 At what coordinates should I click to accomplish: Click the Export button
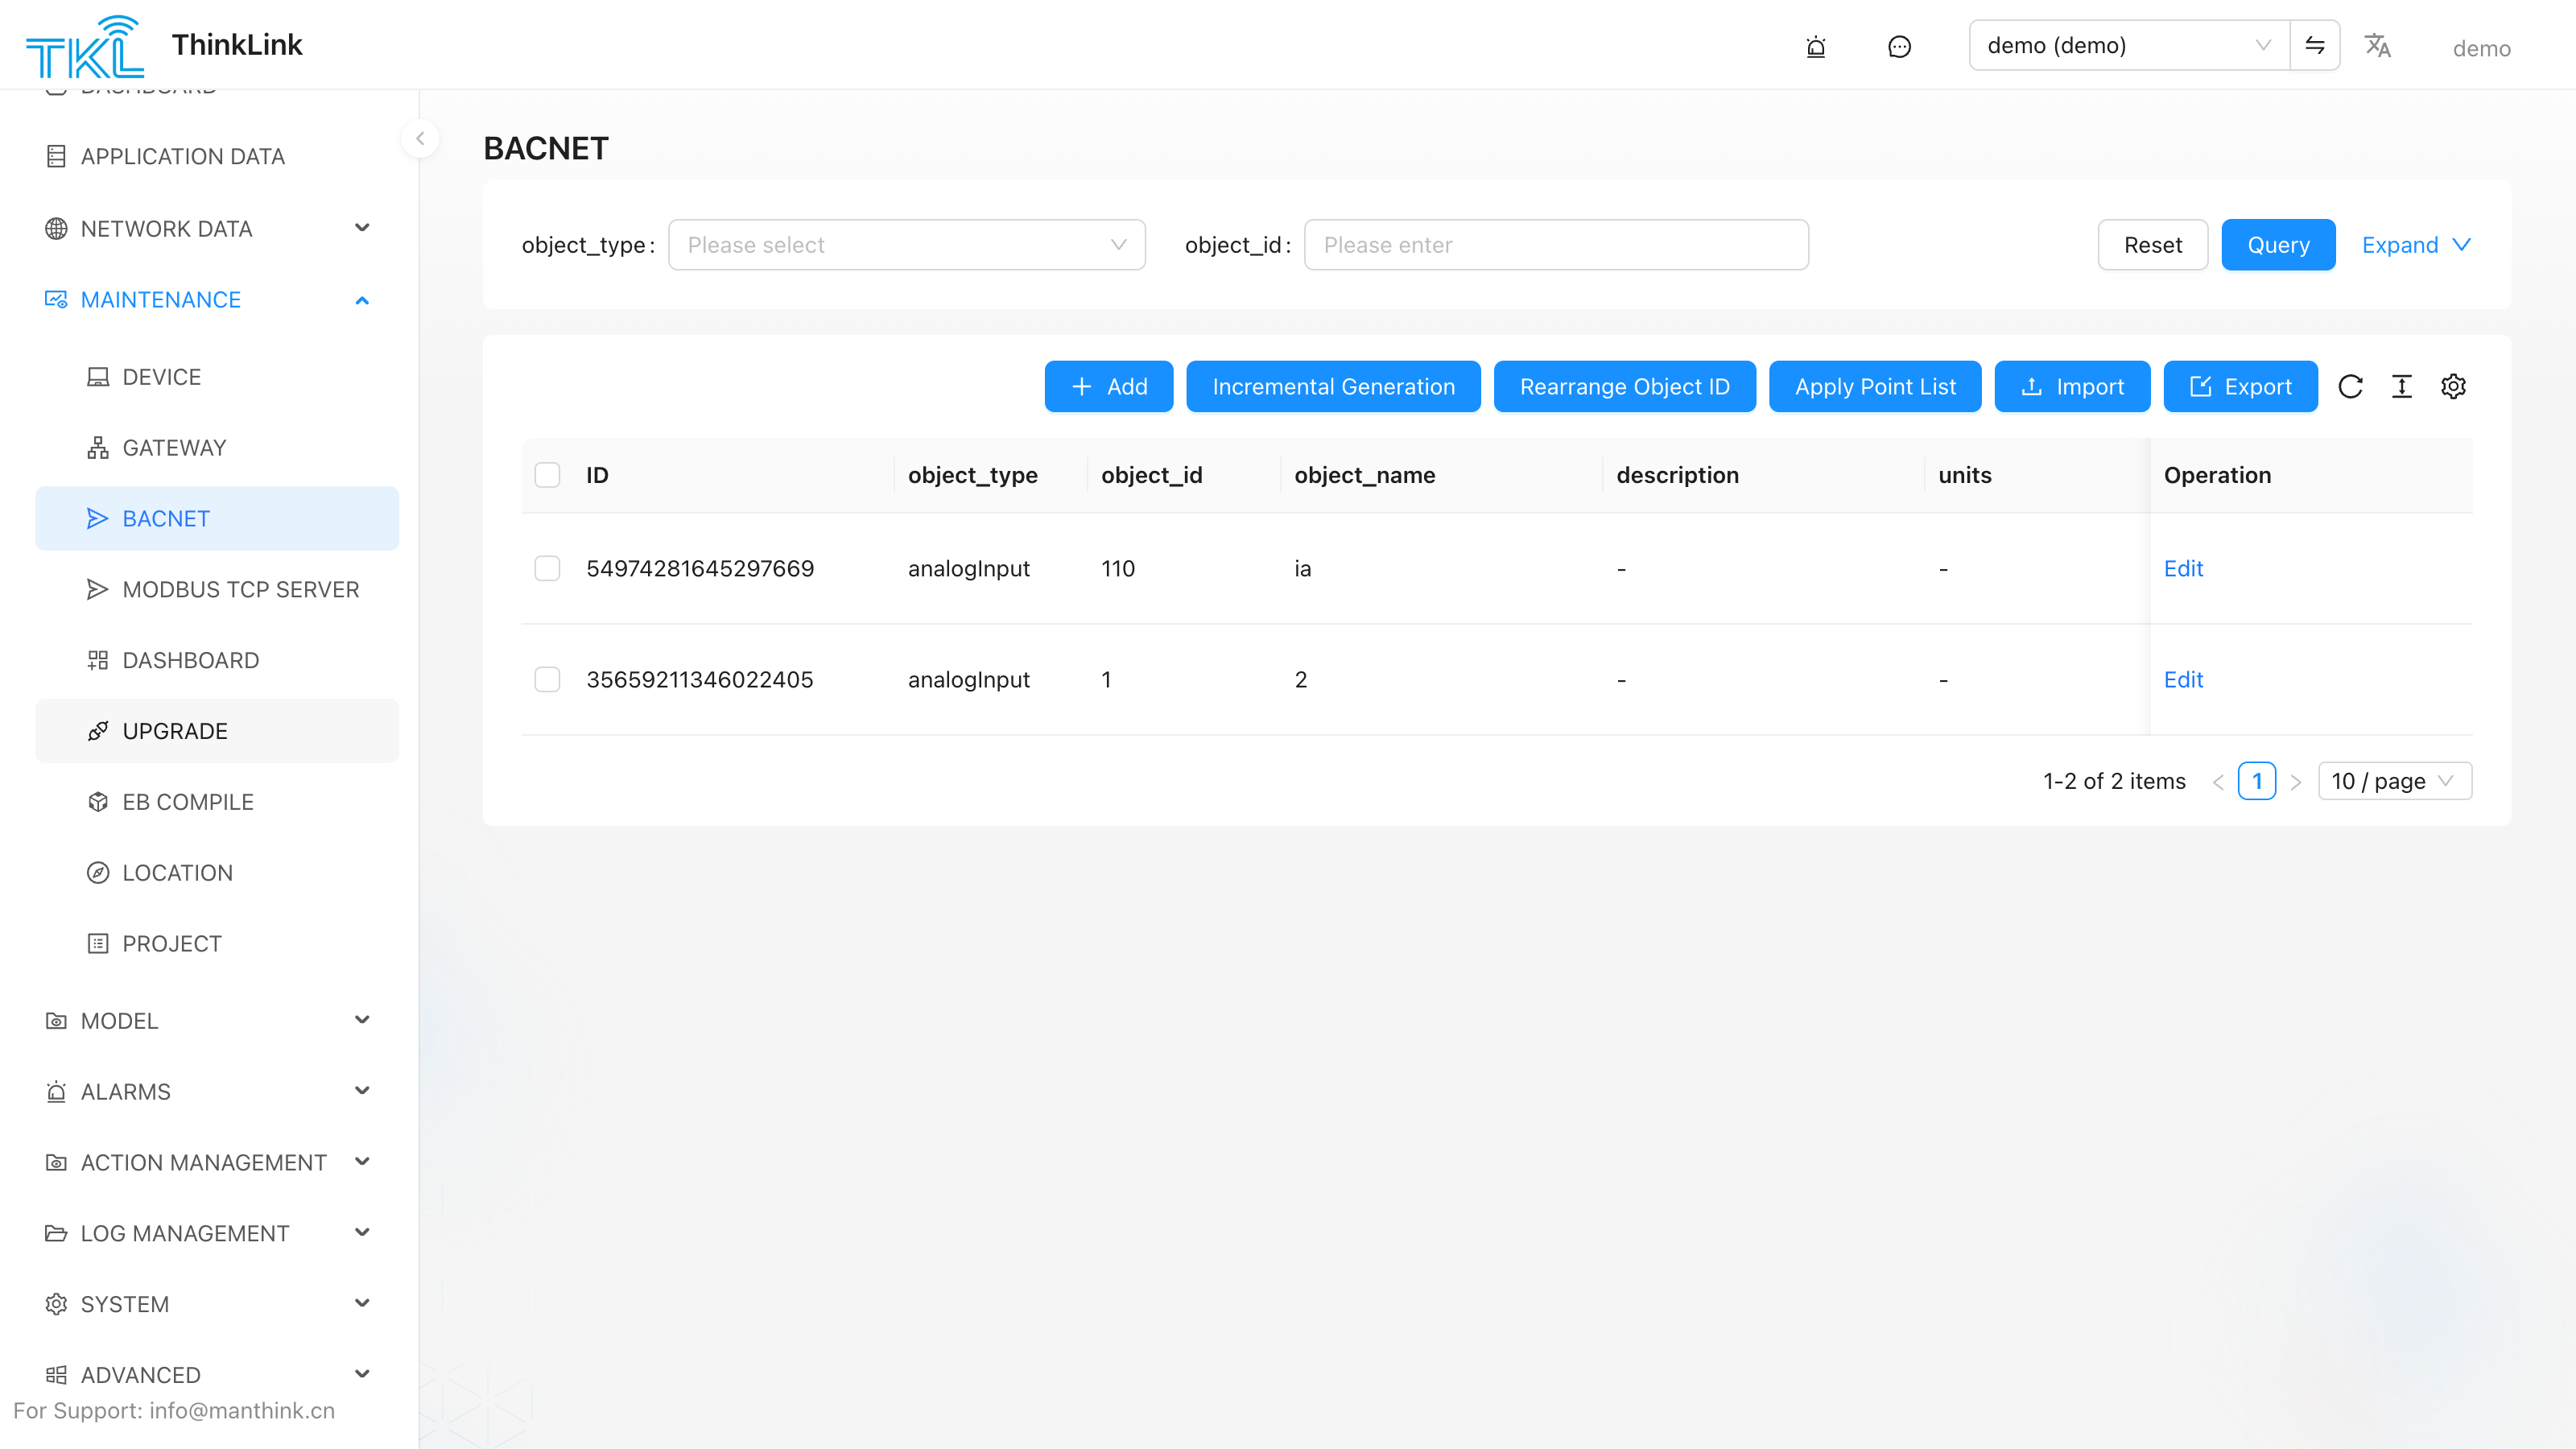coord(2240,386)
